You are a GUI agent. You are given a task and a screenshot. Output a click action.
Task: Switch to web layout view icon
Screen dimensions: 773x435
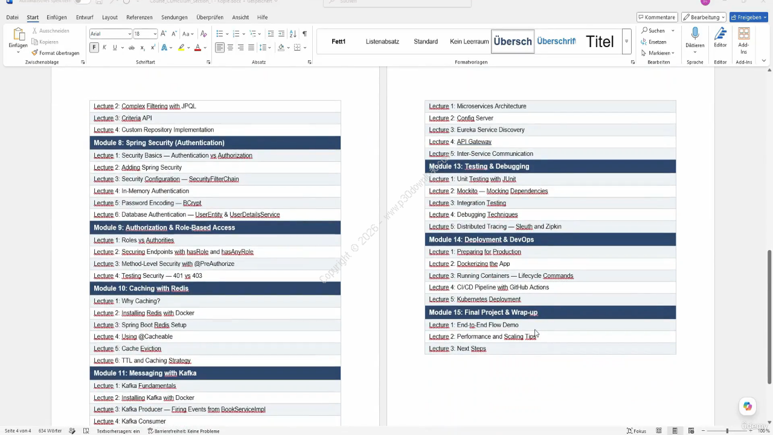[690, 431]
